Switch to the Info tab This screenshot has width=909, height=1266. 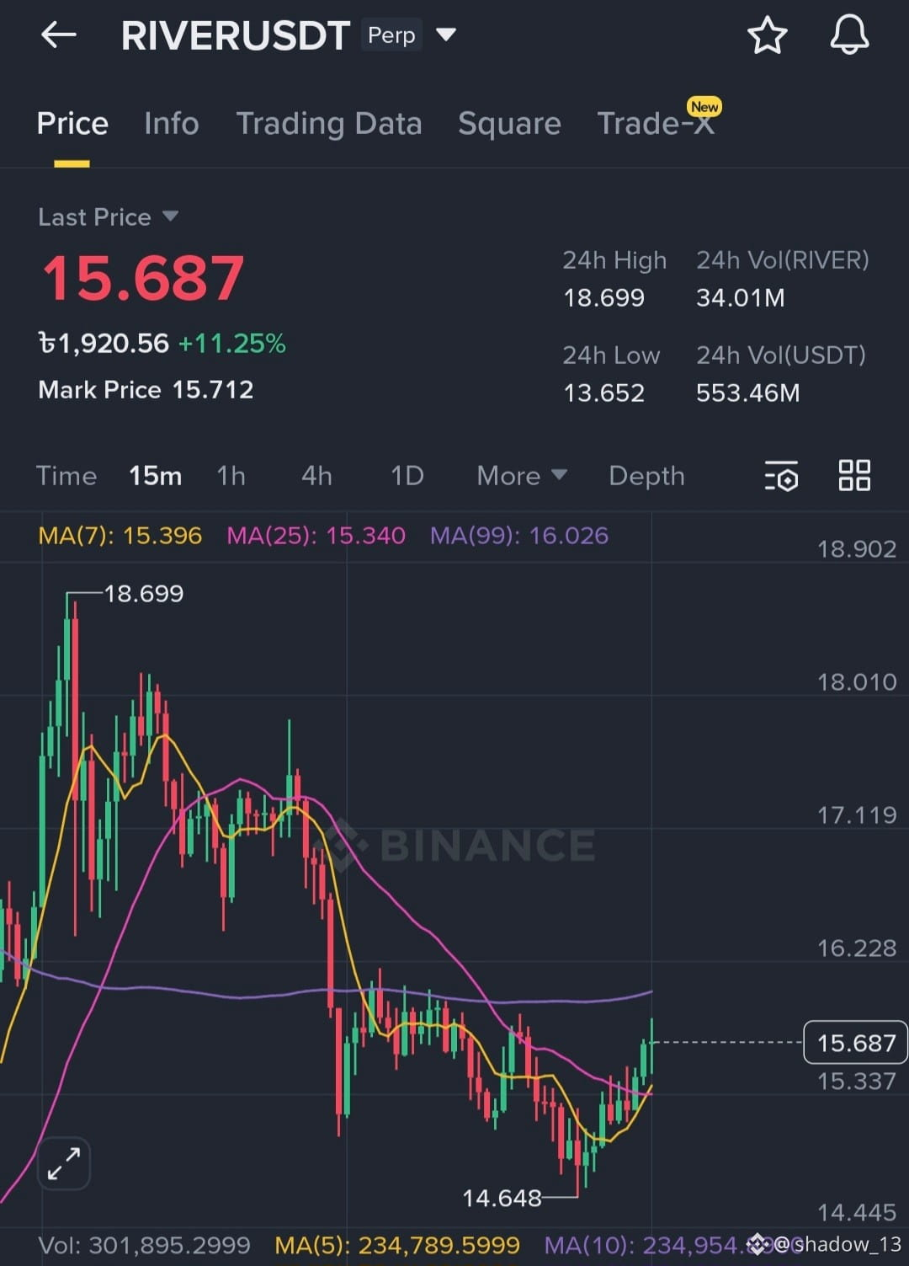pos(172,124)
